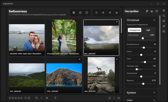Paste settings with the clipboard icon
Viewport: 168px width, 102px height.
click(42, 98)
